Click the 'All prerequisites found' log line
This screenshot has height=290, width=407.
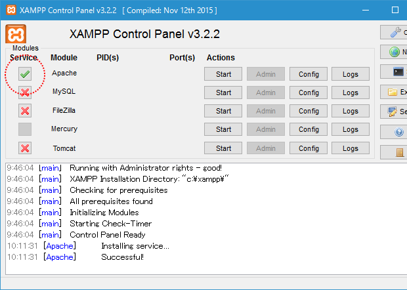111,201
